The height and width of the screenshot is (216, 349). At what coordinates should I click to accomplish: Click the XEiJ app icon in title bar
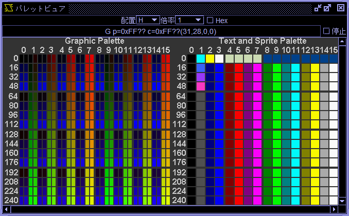pos(7,8)
